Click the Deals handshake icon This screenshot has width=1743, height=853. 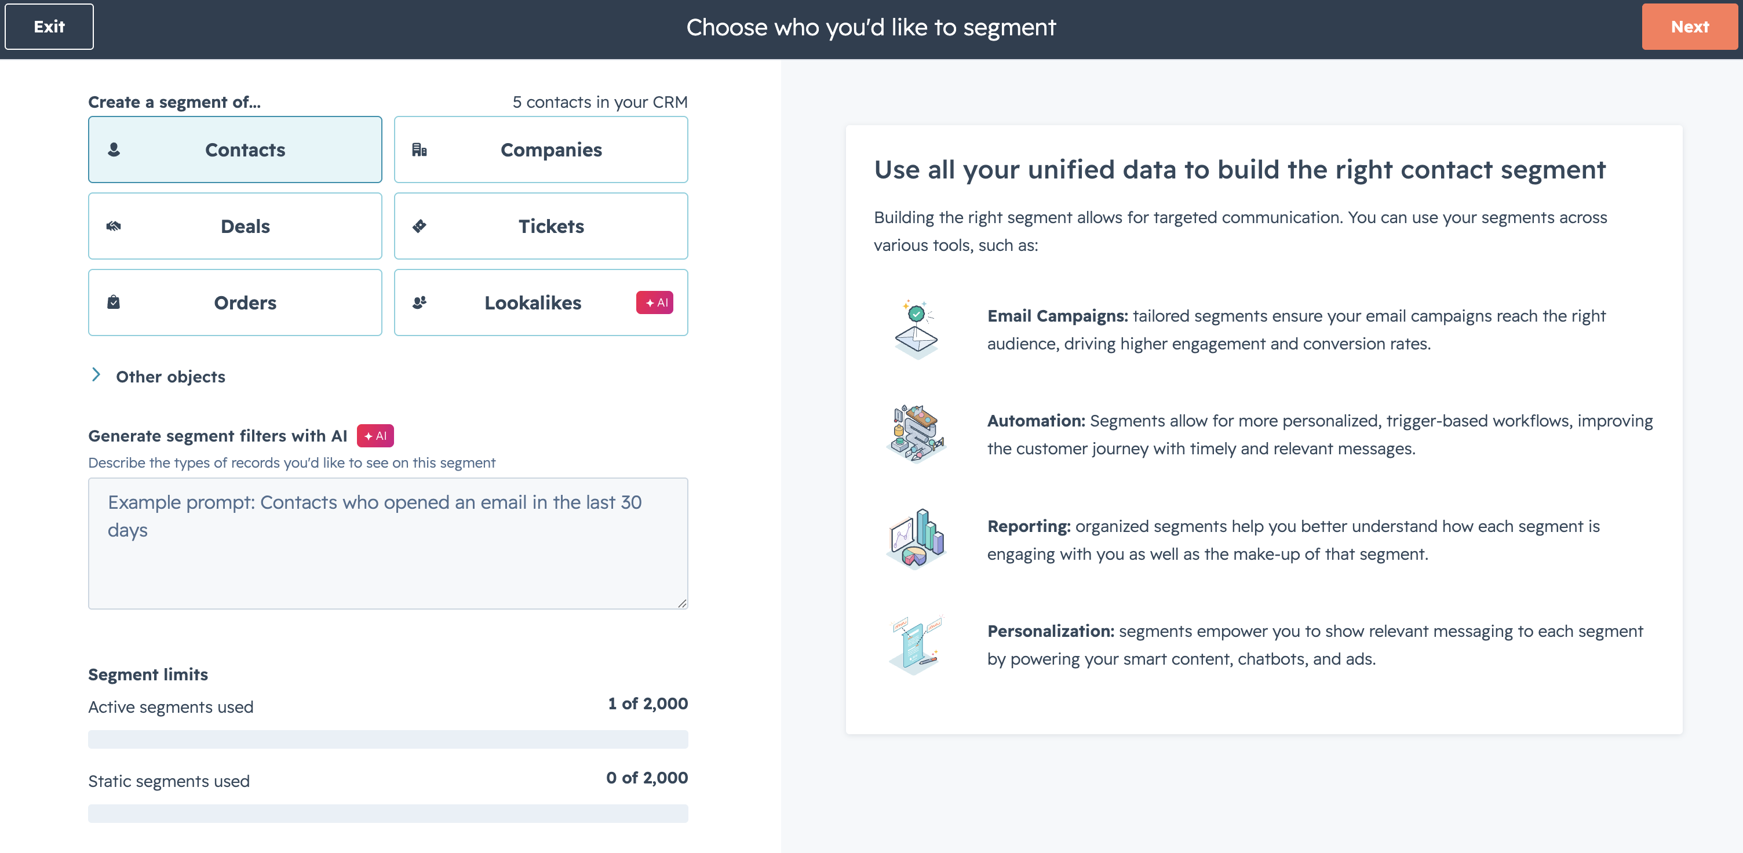[x=114, y=226]
